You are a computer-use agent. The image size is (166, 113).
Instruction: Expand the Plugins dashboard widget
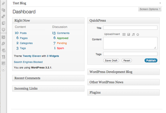[x=123, y=93]
